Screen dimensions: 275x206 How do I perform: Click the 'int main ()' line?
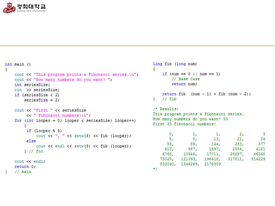click(x=18, y=64)
